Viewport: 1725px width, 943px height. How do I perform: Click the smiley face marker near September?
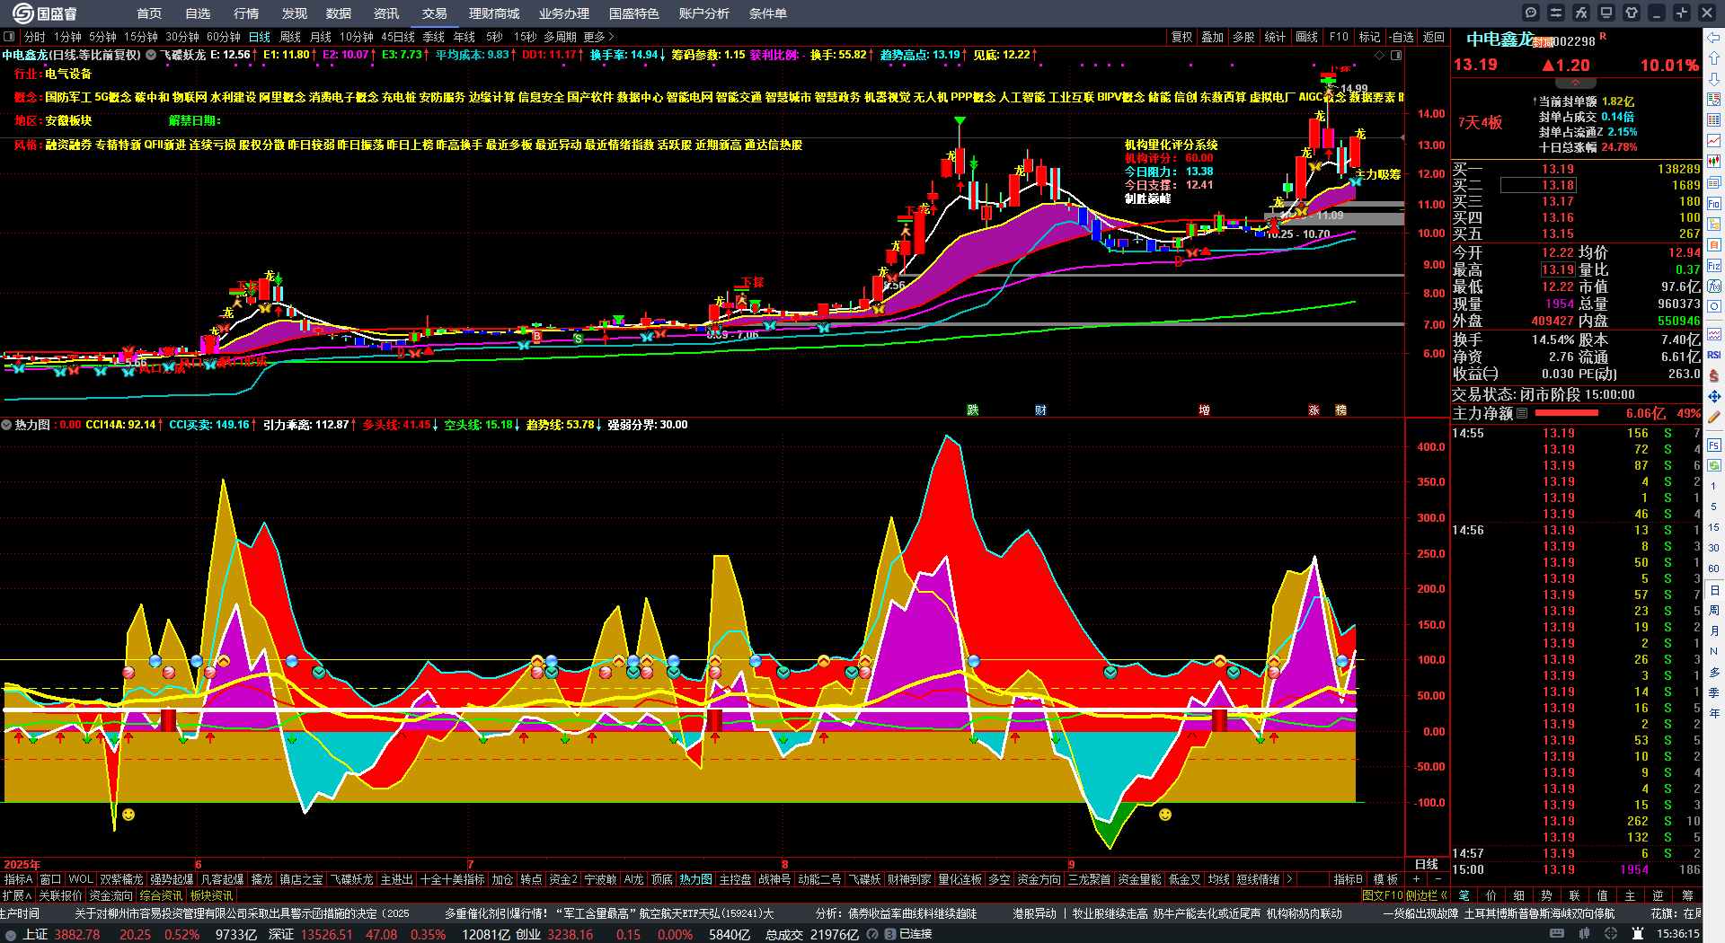point(1165,815)
